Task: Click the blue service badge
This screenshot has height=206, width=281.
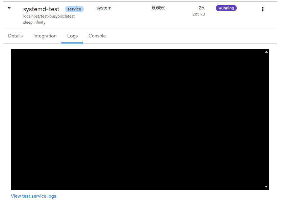Action: (74, 9)
